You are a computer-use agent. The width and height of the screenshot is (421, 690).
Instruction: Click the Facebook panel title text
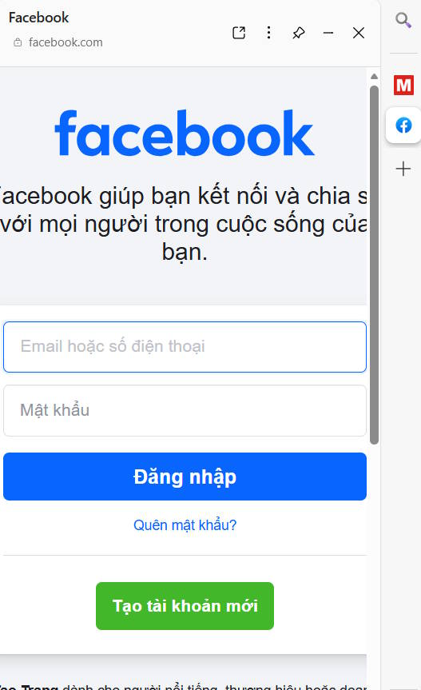[38, 18]
